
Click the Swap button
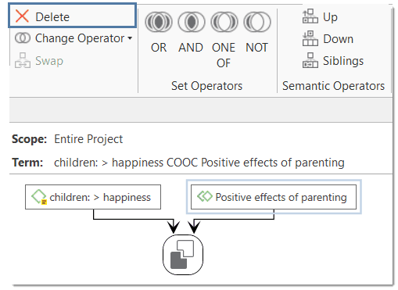tap(39, 61)
